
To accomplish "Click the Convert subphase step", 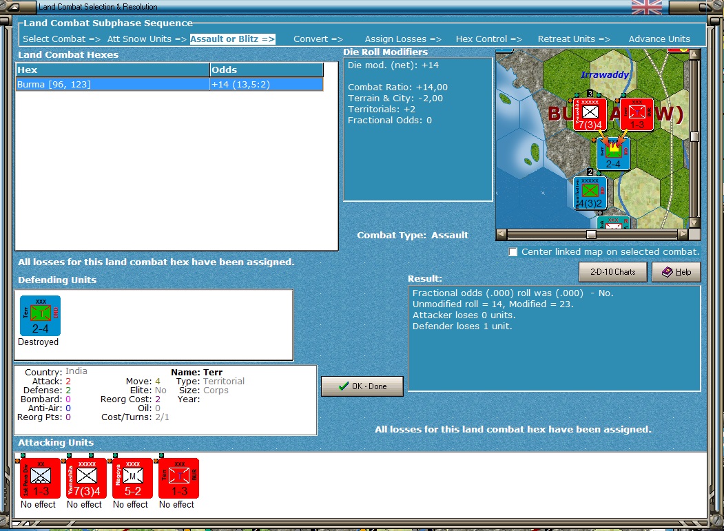I will pyautogui.click(x=318, y=39).
